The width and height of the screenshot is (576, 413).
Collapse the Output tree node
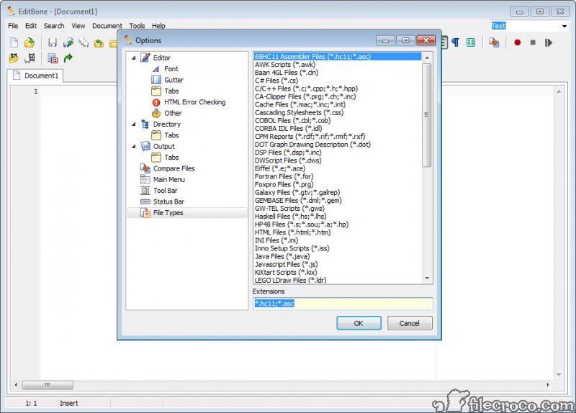pos(134,146)
